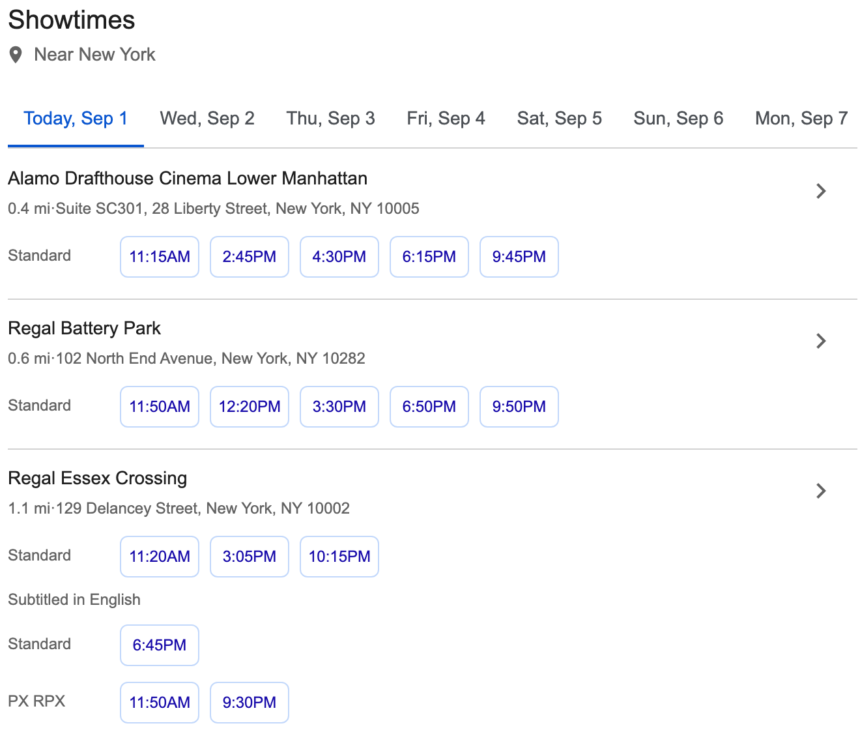Image resolution: width=860 pixels, height=730 pixels.
Task: Click the Showtimes heading
Action: point(72,20)
